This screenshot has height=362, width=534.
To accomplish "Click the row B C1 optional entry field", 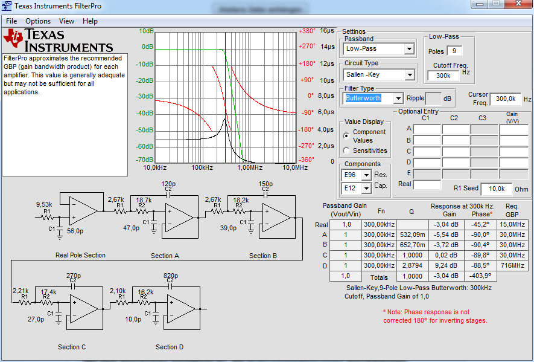I will (x=427, y=140).
